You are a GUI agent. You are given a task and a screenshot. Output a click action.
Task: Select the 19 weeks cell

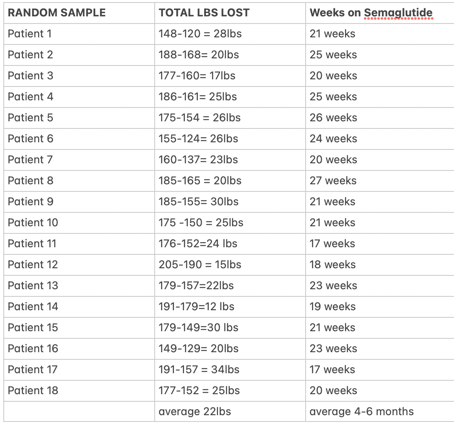332,306
